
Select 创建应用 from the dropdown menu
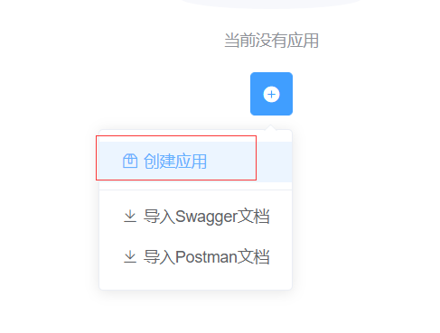pyautogui.click(x=195, y=162)
